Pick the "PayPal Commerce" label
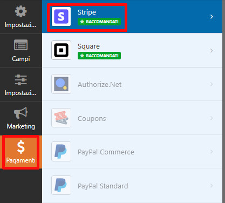 106,152
